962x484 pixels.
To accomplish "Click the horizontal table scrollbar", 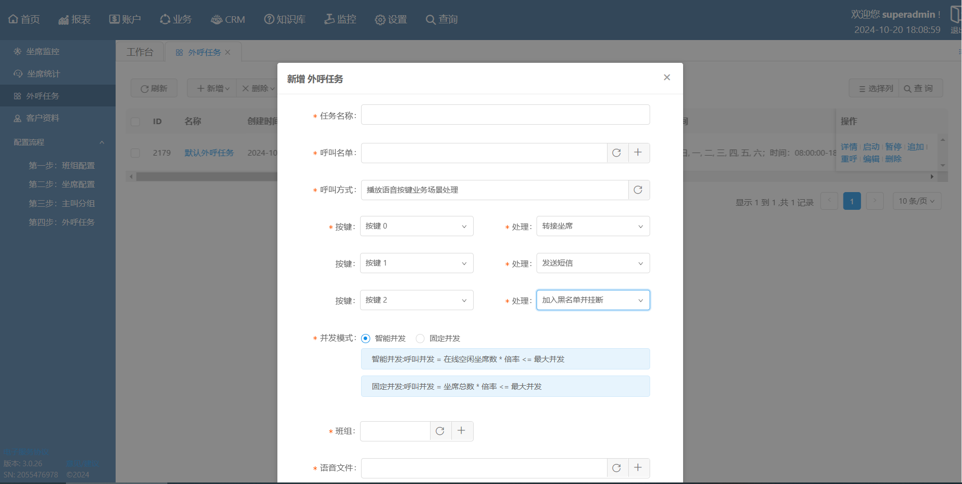I will 203,177.
